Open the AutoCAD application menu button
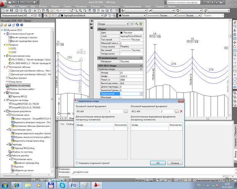Image resolution: width=237 pixels, height=189 pixels. 3,4
